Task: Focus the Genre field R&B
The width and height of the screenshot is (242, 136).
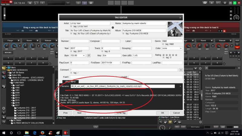Action: [172, 41]
